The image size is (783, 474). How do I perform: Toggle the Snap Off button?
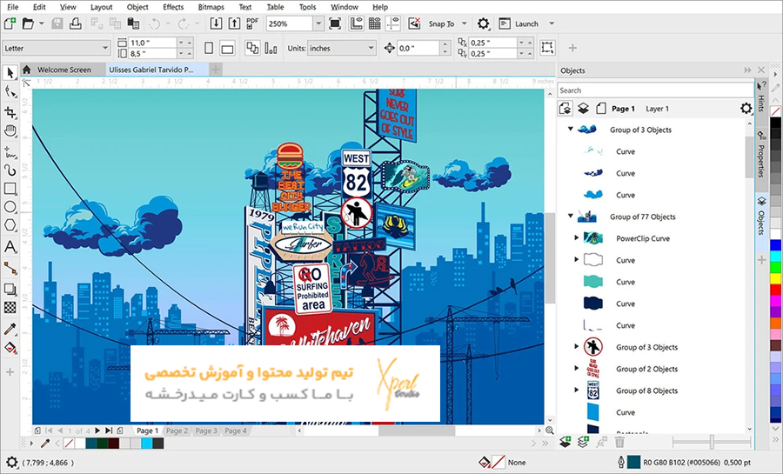[414, 23]
